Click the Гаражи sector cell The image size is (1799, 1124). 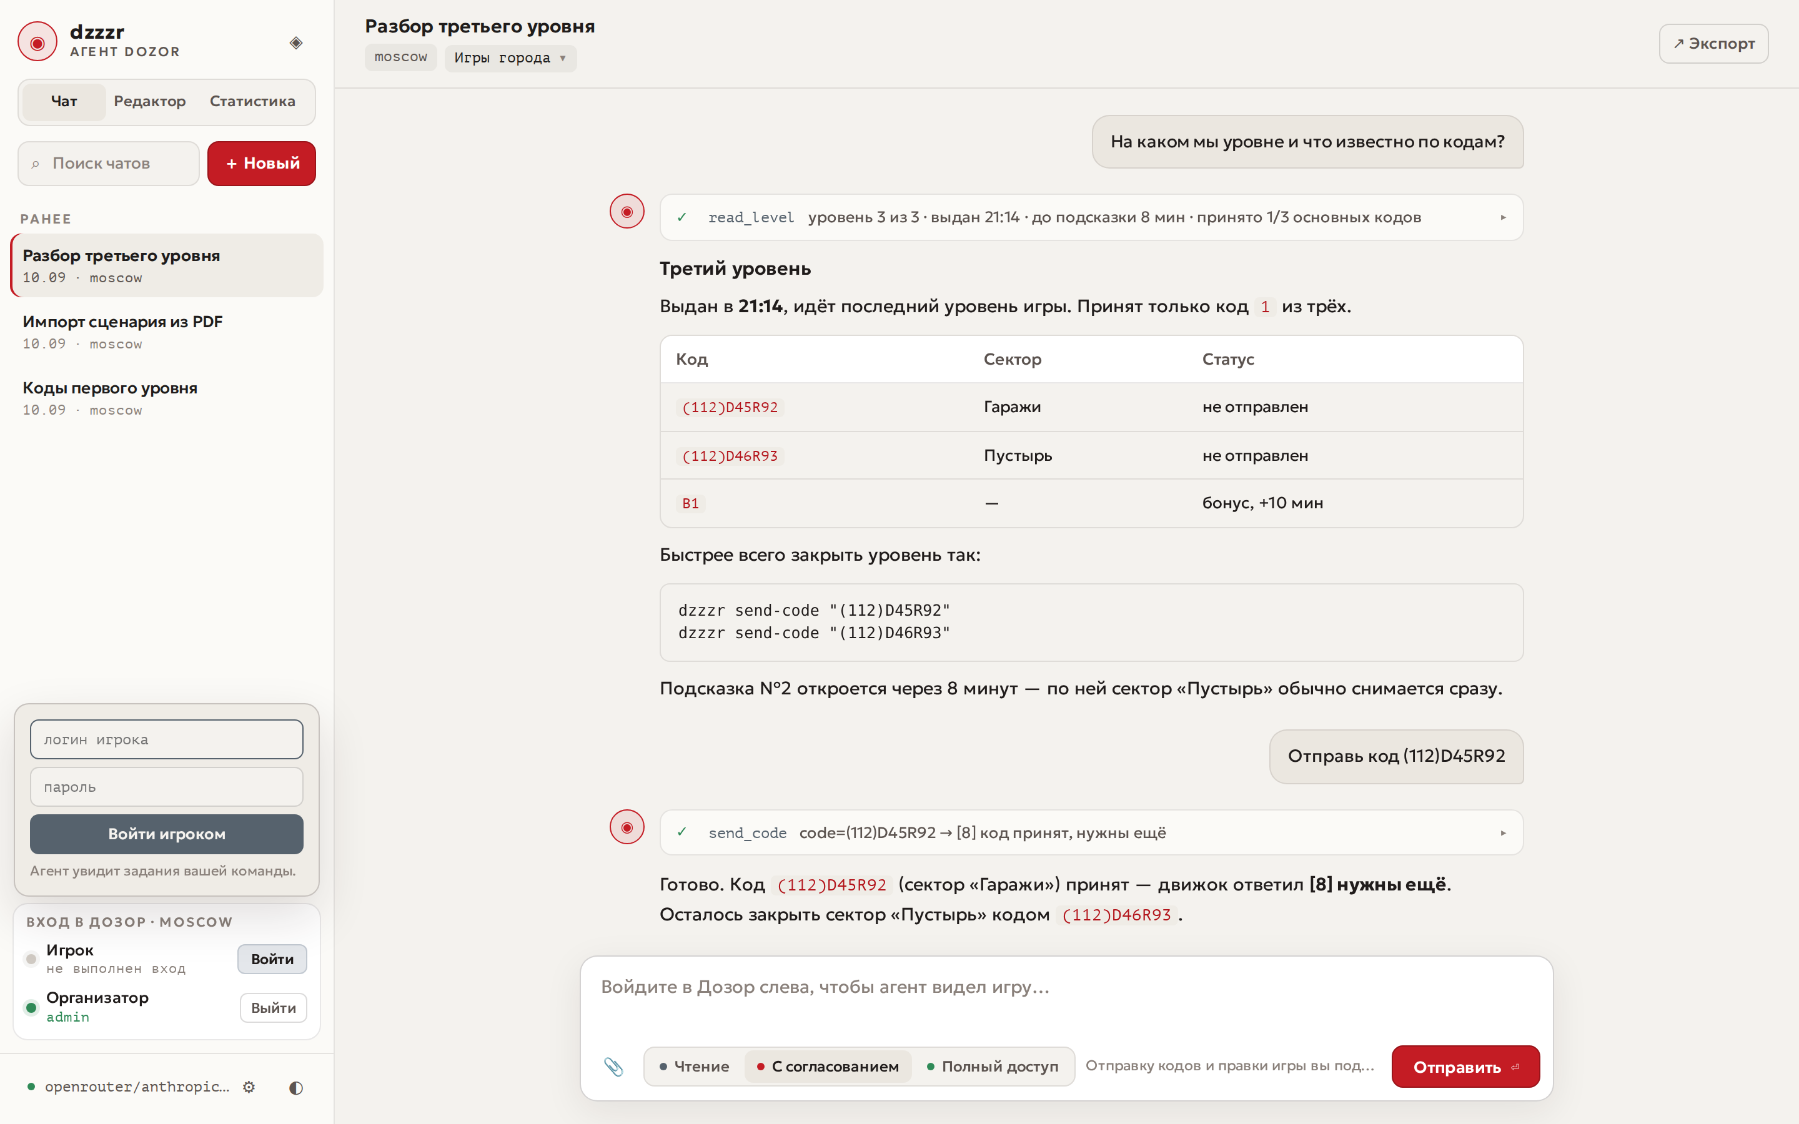coord(1012,407)
